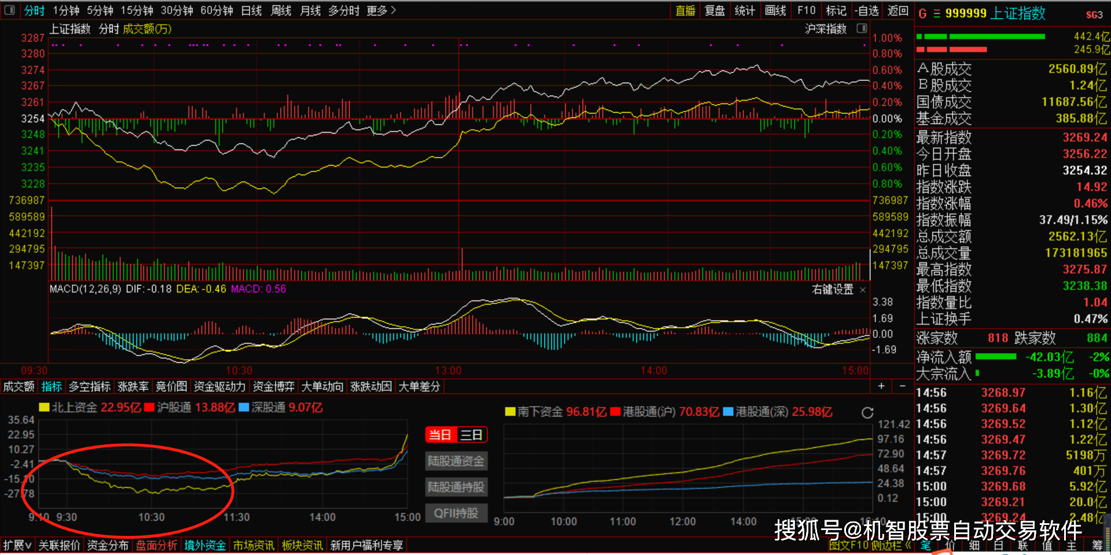Open the 资金分布 bottom tab
The width and height of the screenshot is (1111, 555).
[108, 545]
